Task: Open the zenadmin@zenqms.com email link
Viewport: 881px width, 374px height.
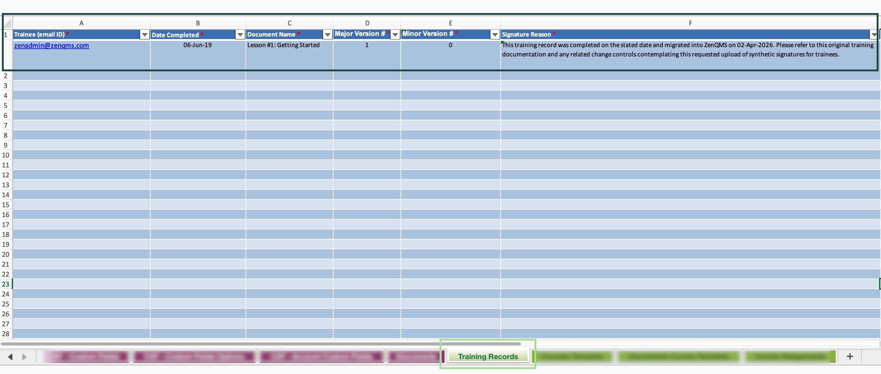Action: coord(52,46)
